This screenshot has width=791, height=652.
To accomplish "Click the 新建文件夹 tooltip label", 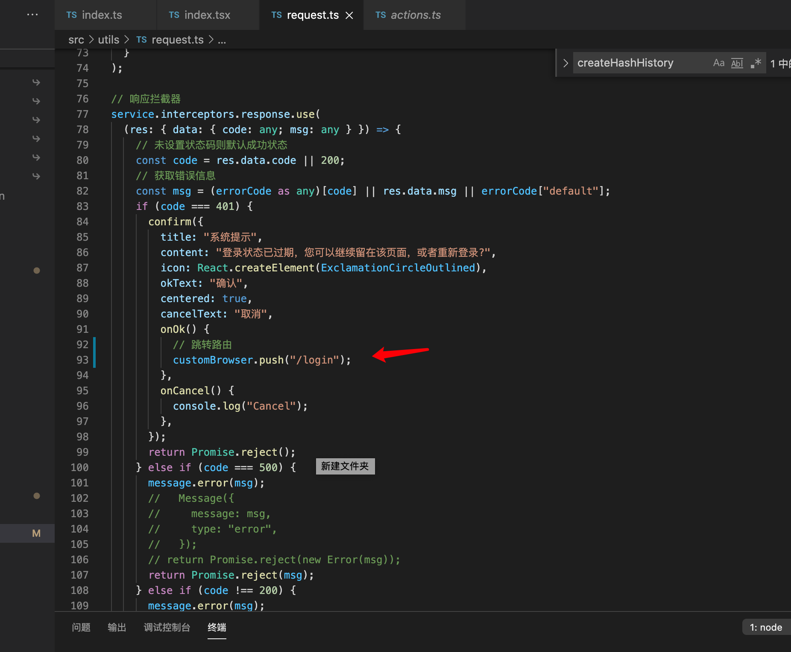I will tap(345, 466).
